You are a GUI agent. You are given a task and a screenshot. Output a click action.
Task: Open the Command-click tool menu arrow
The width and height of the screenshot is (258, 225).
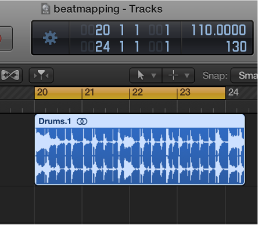(187, 75)
